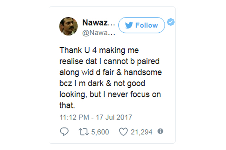226x150 pixels.
Task: Like the tweet with the heart icon
Action: (124, 132)
